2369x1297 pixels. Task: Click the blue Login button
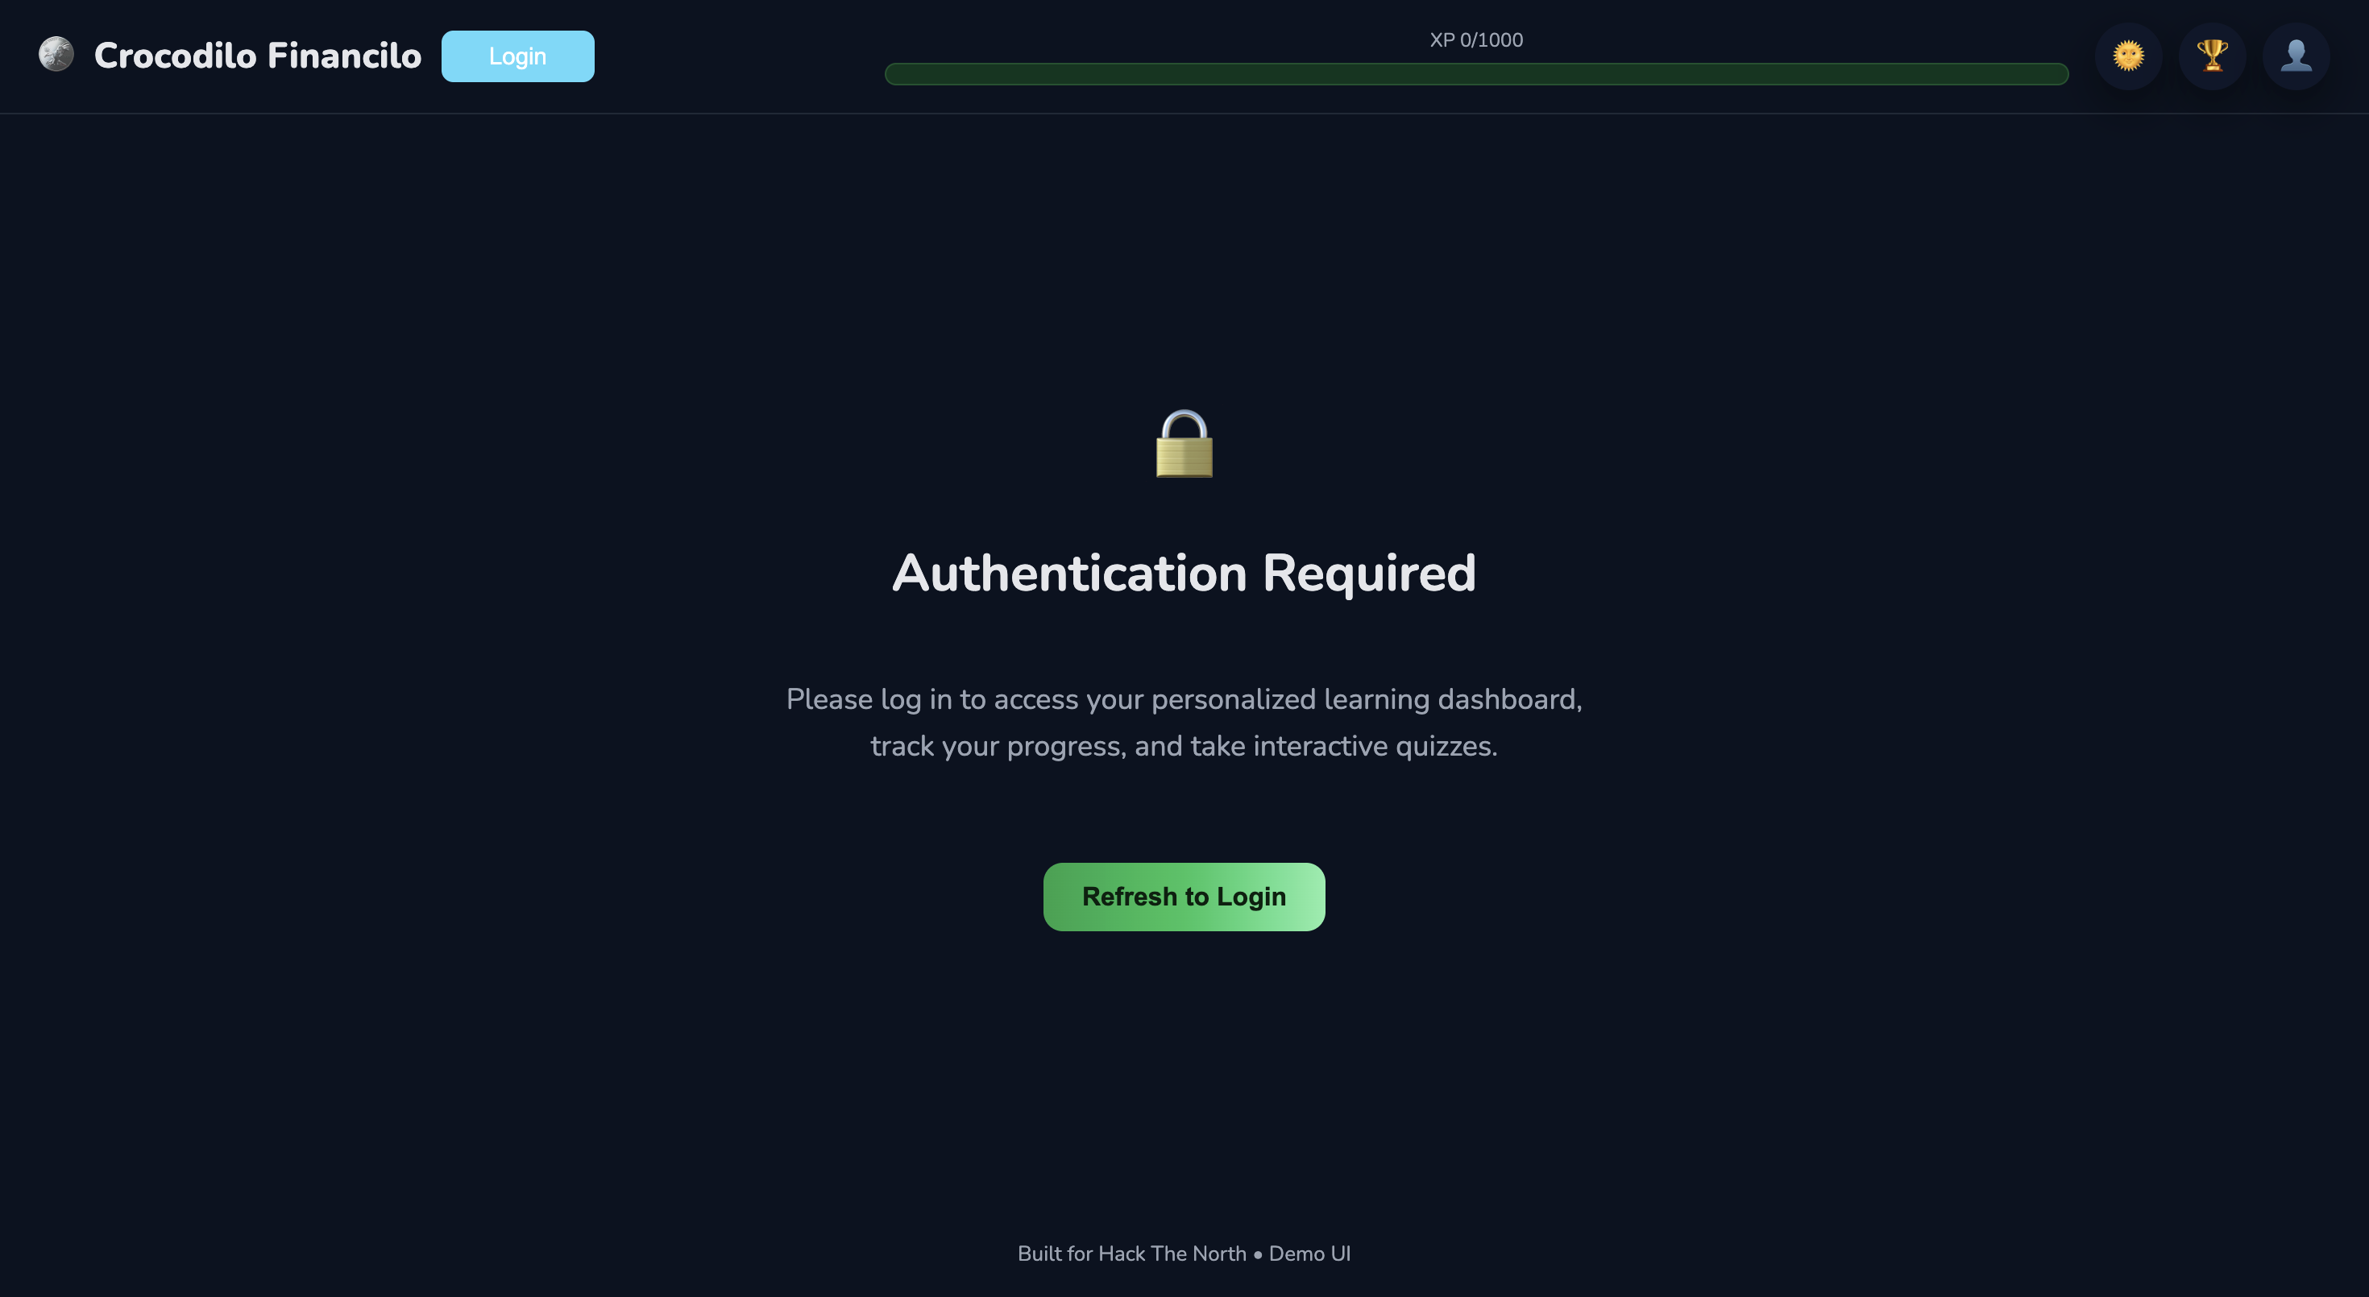[518, 56]
